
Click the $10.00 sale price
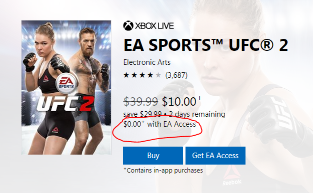tap(182, 101)
